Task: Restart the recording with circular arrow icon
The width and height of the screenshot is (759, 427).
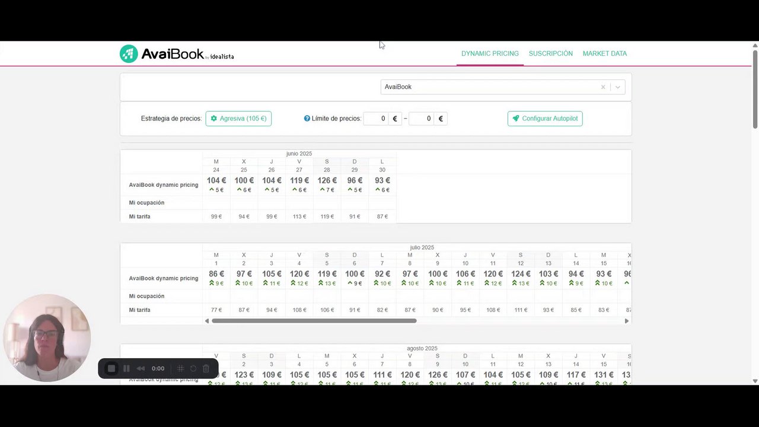Action: click(193, 368)
